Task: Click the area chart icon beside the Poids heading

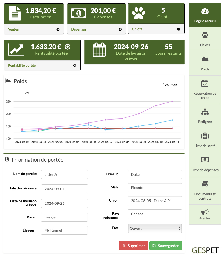Action: 8,81
